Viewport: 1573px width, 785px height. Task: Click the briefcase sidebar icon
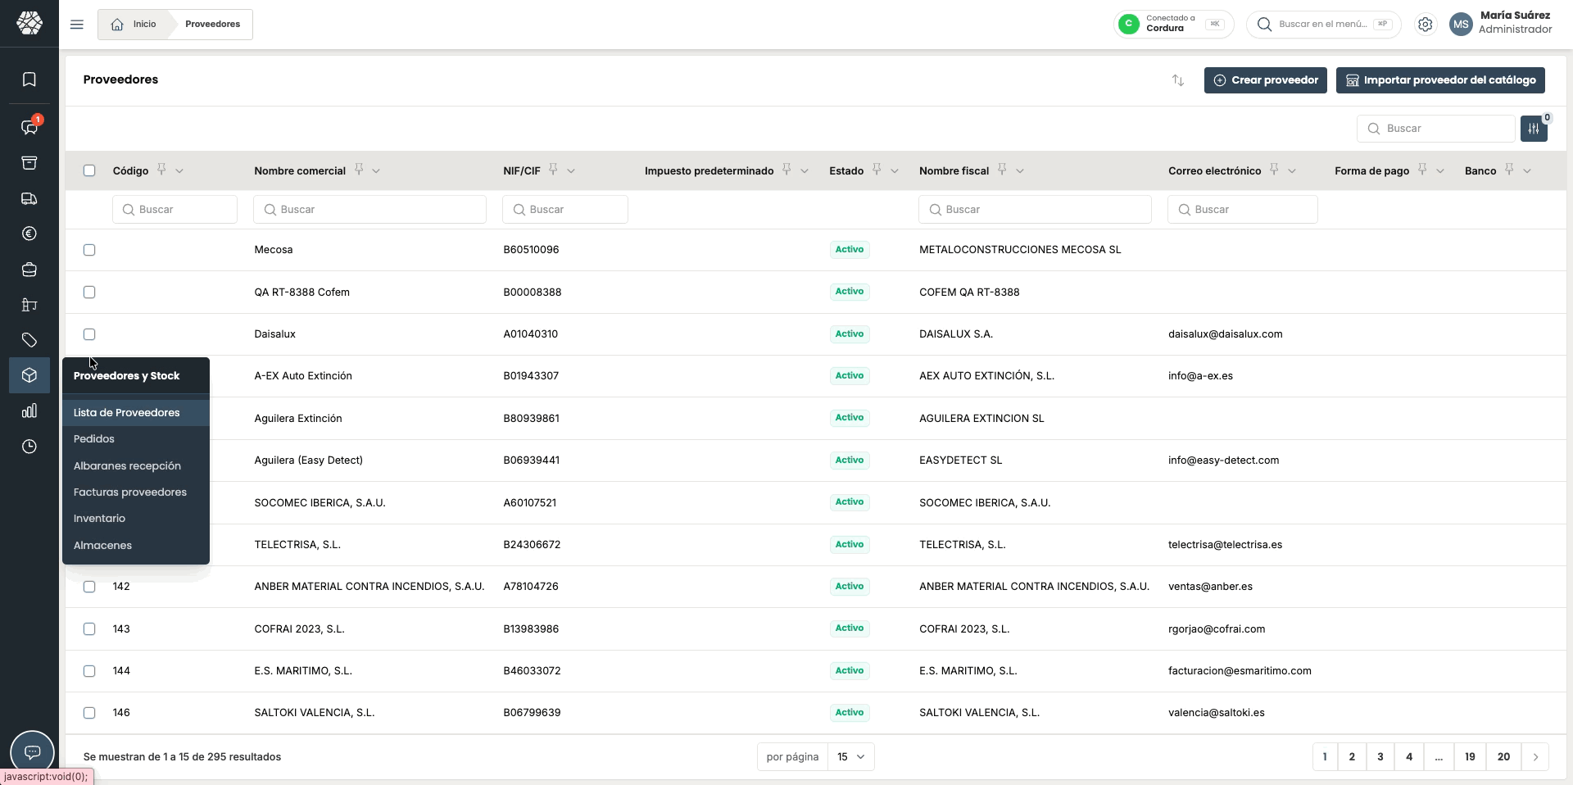point(29,270)
